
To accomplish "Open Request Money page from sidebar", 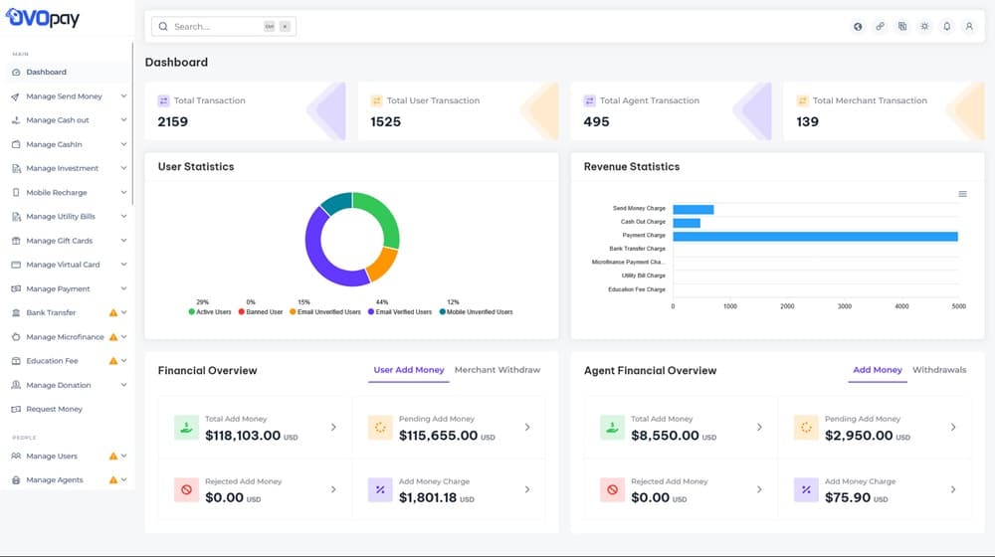I will coord(54,409).
